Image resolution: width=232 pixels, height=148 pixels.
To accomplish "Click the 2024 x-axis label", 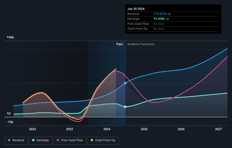I will pyautogui.click(x=107, y=129).
